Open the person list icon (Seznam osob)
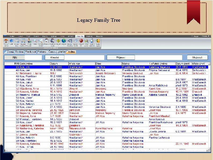 click(17, 41)
